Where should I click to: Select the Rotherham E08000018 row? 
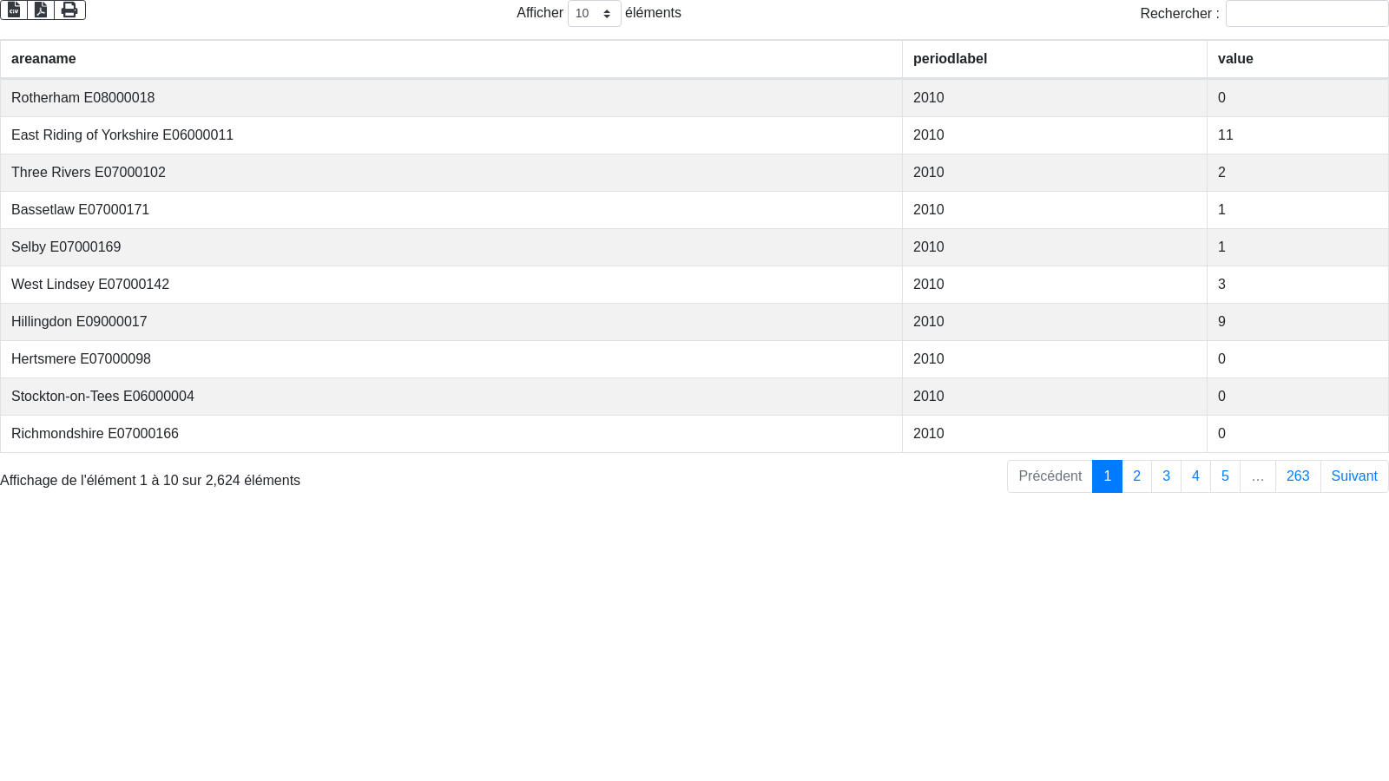[x=82, y=98]
